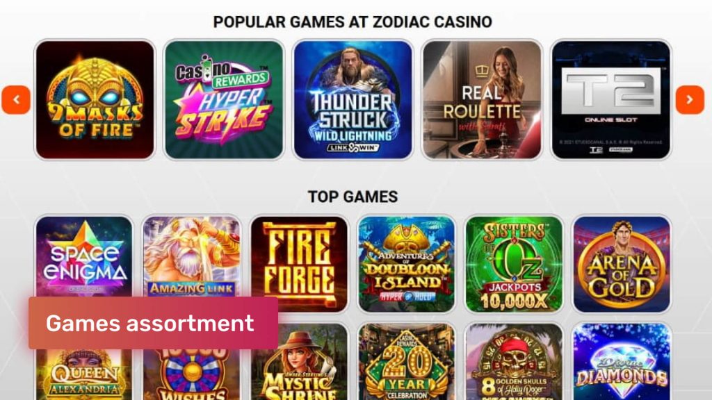Click the right carousel arrow button
The width and height of the screenshot is (712, 400).
[x=690, y=100]
